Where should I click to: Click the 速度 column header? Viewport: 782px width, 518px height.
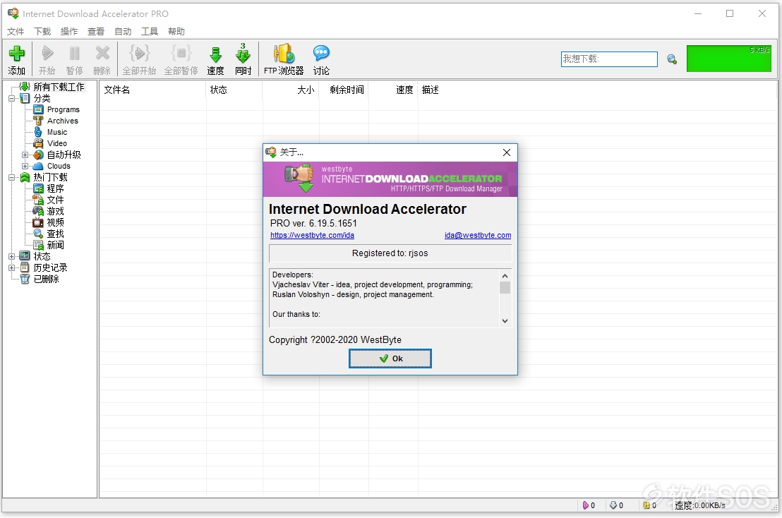394,90
